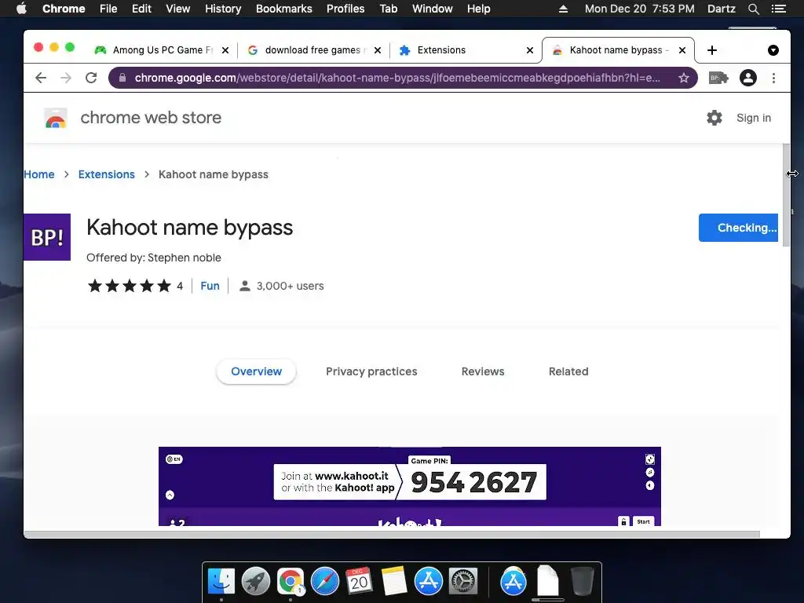Click the Extensions breadcrumb link

pyautogui.click(x=107, y=174)
